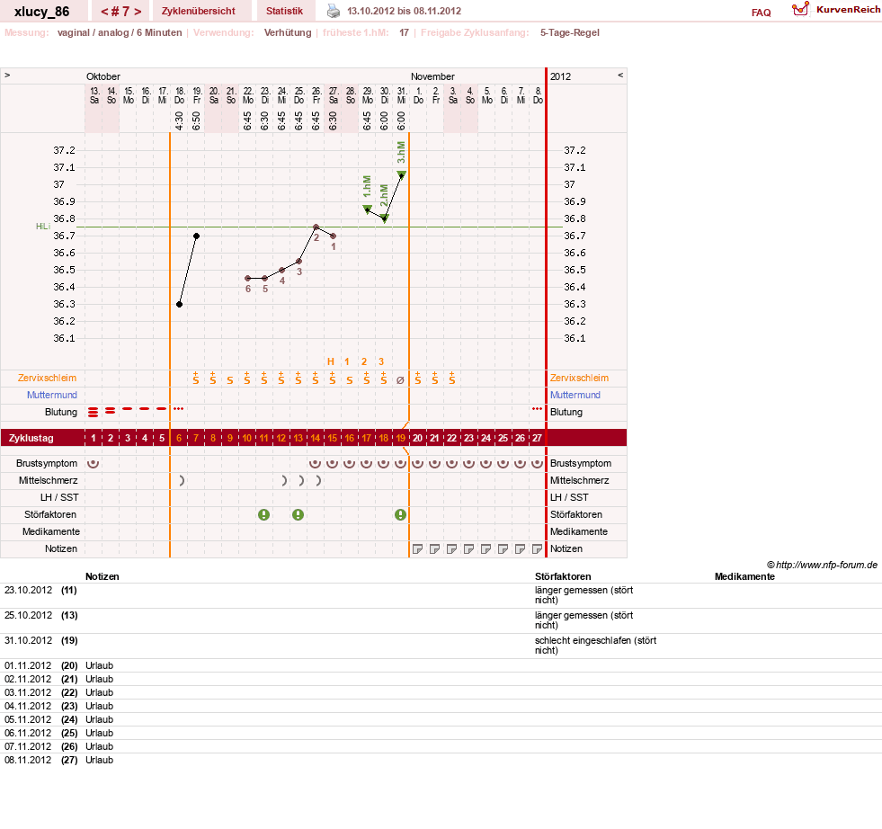Click the Urlaub note for 08.11.2012
This screenshot has width=882, height=829.
click(100, 760)
